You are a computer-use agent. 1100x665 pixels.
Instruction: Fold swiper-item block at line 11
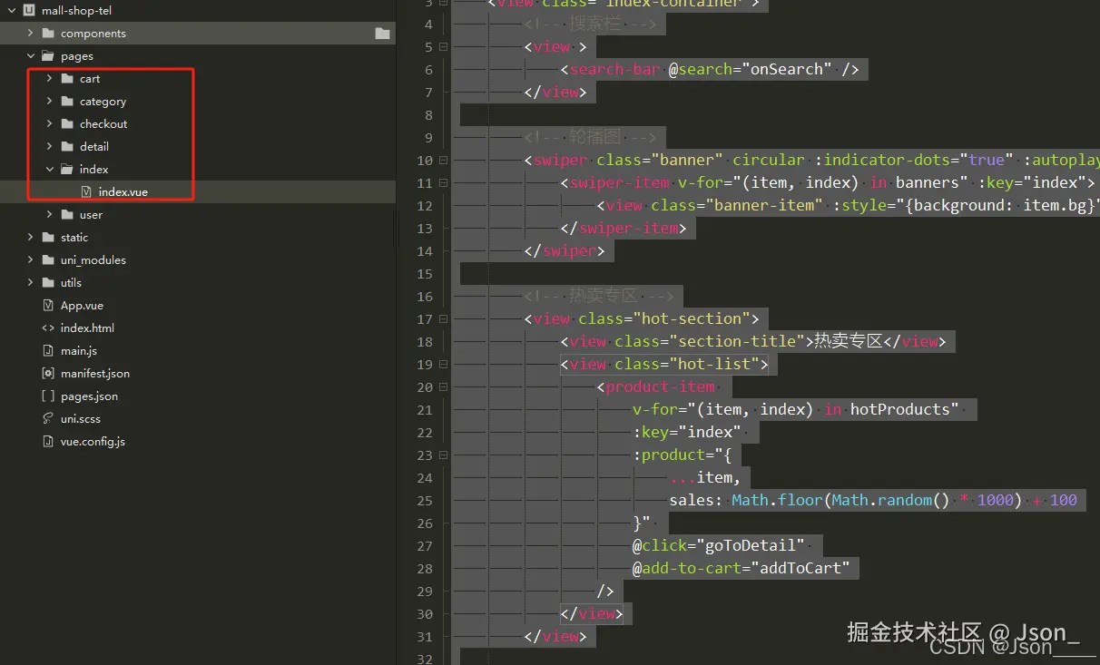[x=443, y=182]
